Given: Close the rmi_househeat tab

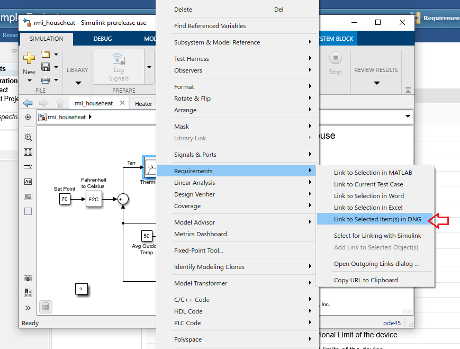Looking at the screenshot, I should point(122,103).
